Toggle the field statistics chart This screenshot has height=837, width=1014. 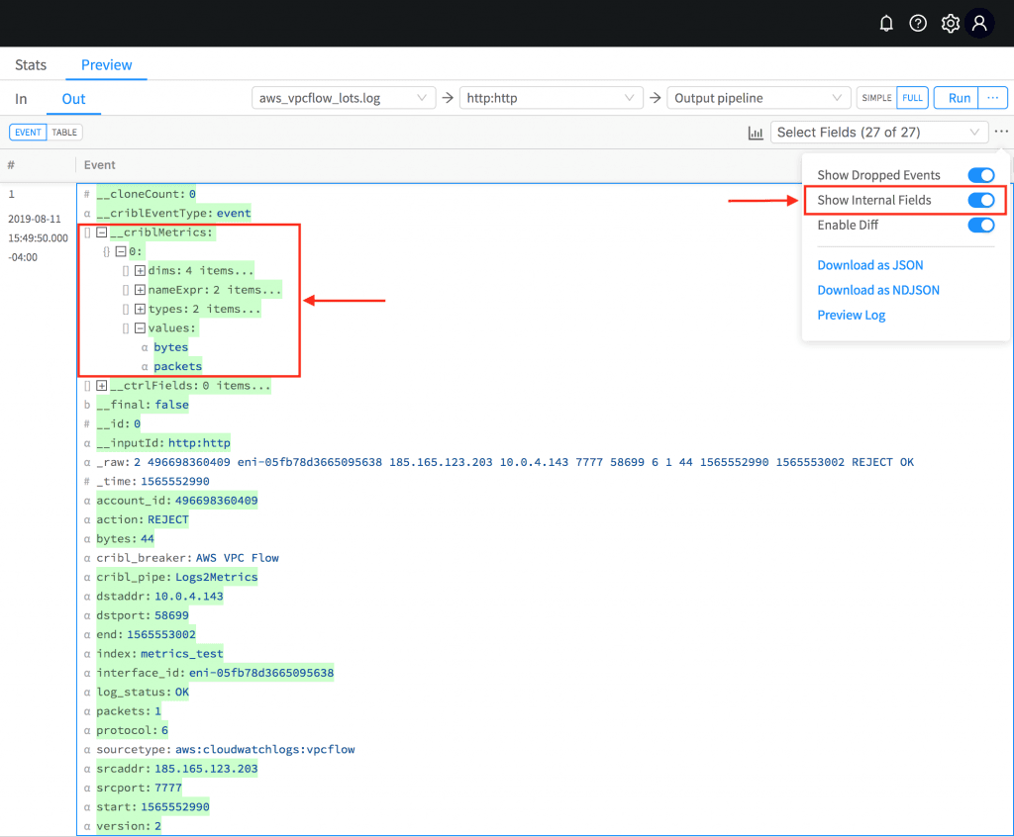pos(756,132)
